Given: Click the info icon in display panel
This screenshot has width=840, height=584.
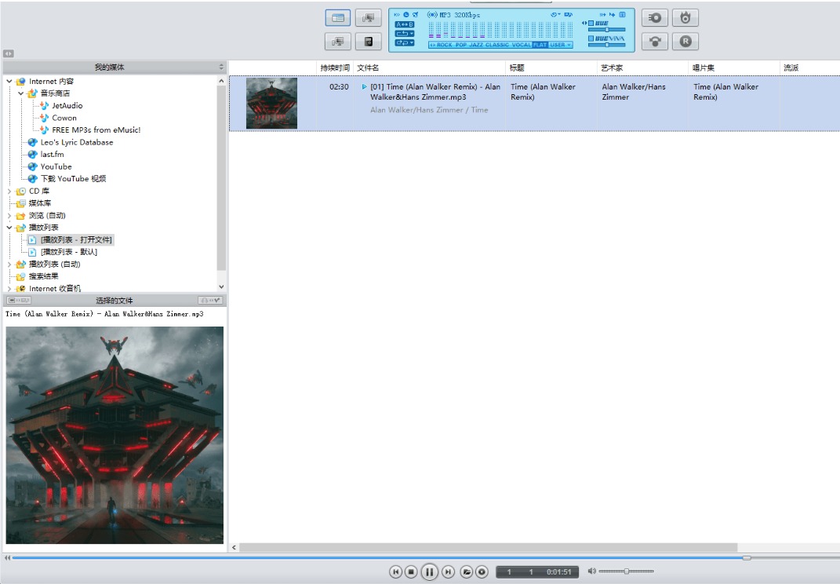Looking at the screenshot, I should pos(622,14).
